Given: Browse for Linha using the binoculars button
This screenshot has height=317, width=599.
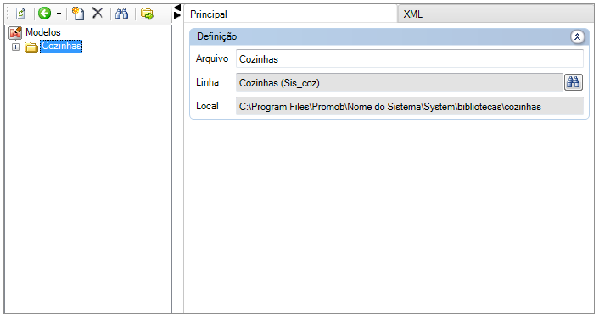Looking at the screenshot, I should point(574,82).
